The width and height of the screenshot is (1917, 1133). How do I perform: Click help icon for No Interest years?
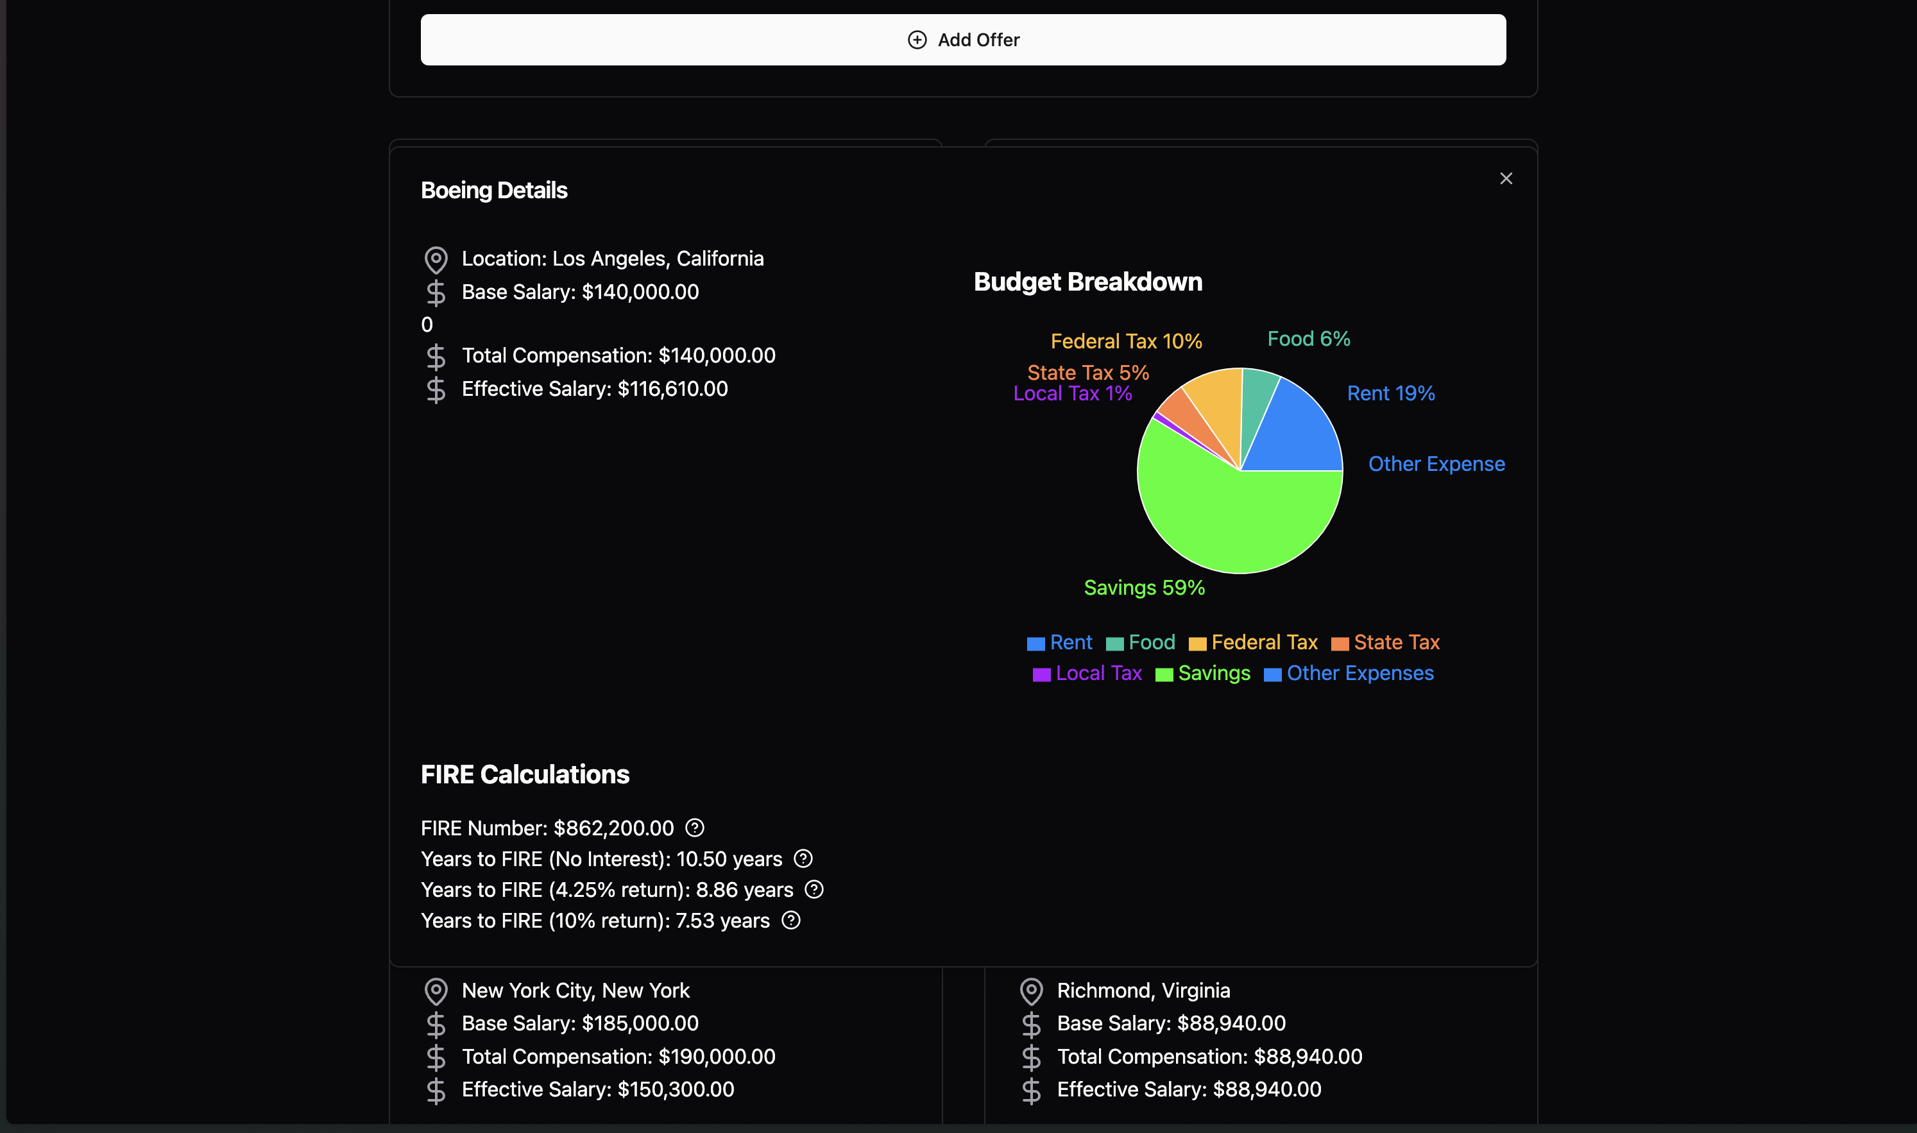pyautogui.click(x=803, y=859)
